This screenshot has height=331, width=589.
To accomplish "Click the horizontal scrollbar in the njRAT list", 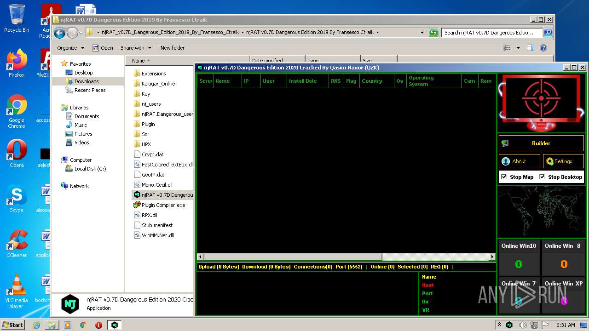I will tap(293, 257).
